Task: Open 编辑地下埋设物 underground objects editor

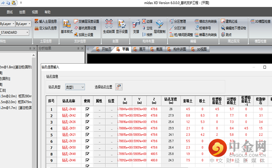Action: [x=233, y=28]
